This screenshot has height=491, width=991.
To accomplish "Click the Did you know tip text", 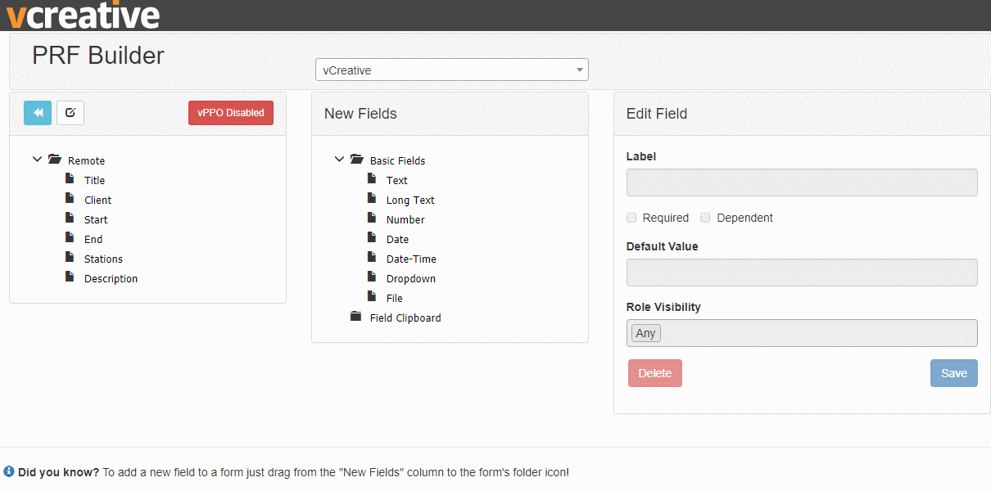I will coord(293,472).
